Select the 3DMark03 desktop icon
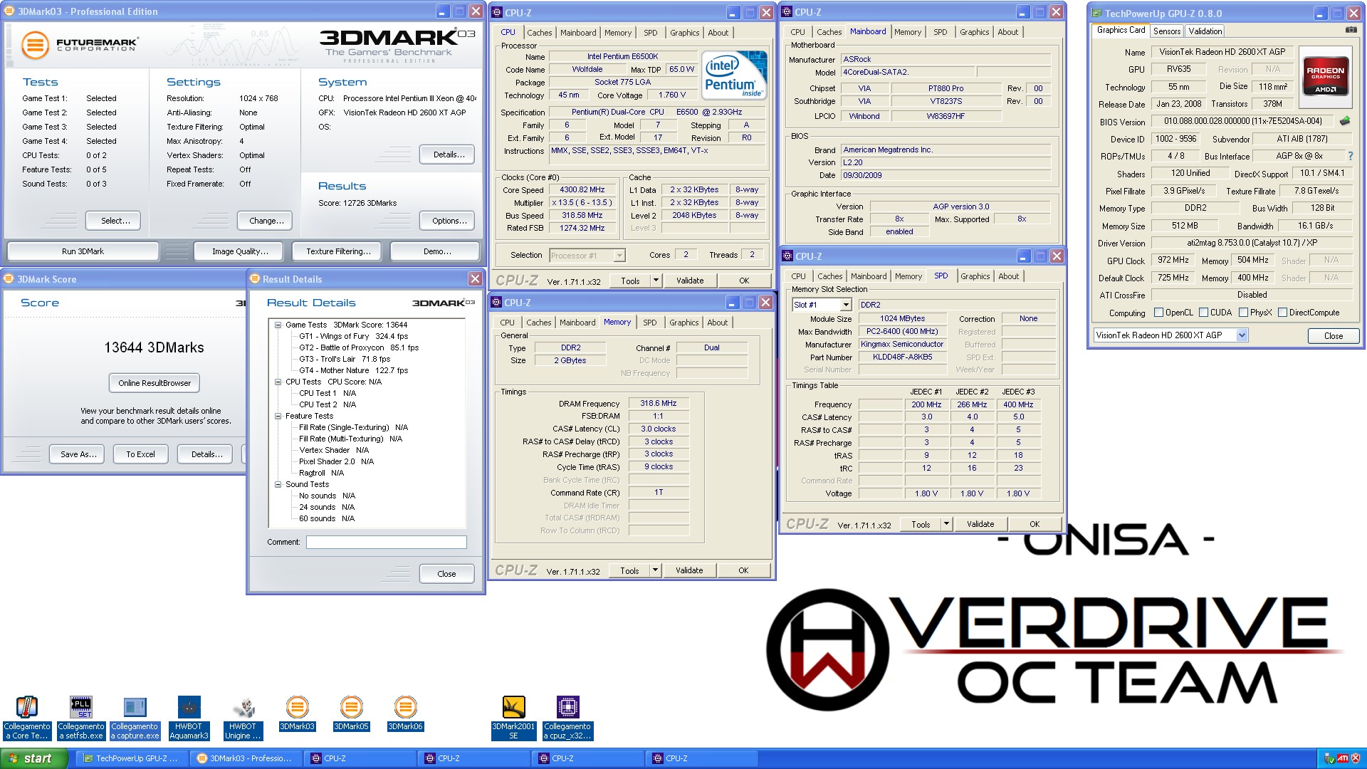Viewport: 1367px width, 769px height. tap(297, 713)
